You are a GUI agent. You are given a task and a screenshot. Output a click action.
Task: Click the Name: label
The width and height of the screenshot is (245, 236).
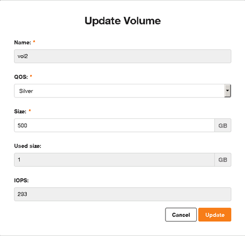point(23,42)
